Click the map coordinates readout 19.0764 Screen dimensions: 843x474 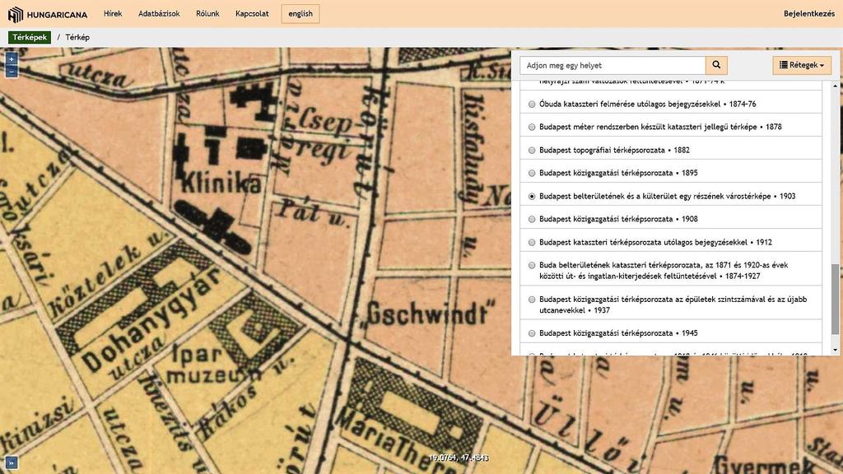pyautogui.click(x=459, y=458)
